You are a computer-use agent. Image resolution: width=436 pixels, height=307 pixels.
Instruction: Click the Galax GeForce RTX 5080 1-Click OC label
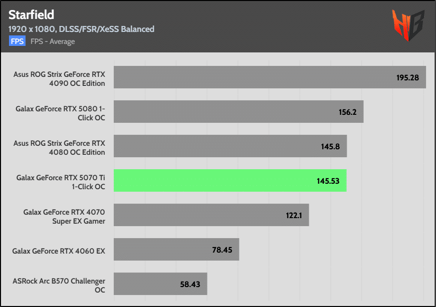click(x=60, y=113)
